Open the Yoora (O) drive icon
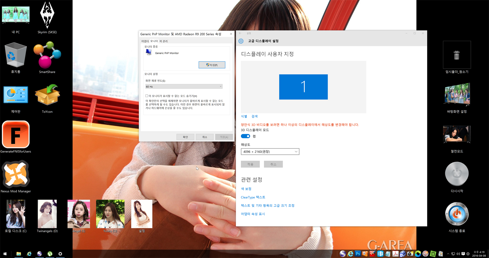Screen dimensions: 489x258 (x=110, y=216)
